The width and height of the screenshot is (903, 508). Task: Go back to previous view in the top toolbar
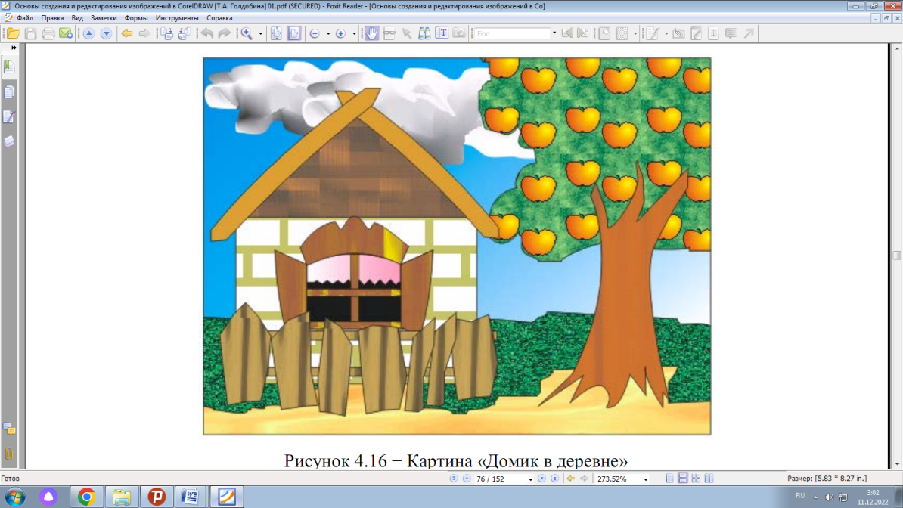(x=127, y=33)
